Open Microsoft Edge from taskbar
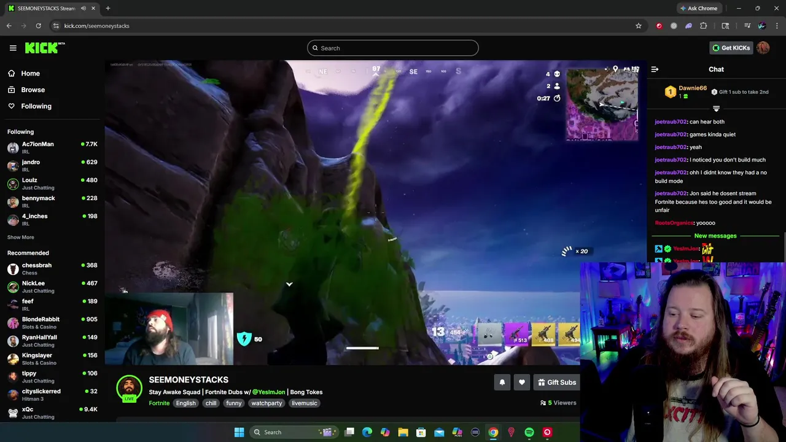786x442 pixels. pos(367,432)
